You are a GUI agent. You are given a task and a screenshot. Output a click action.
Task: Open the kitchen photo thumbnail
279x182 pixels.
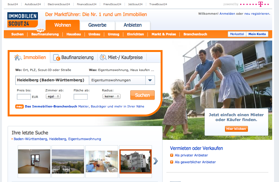pos(102,161)
